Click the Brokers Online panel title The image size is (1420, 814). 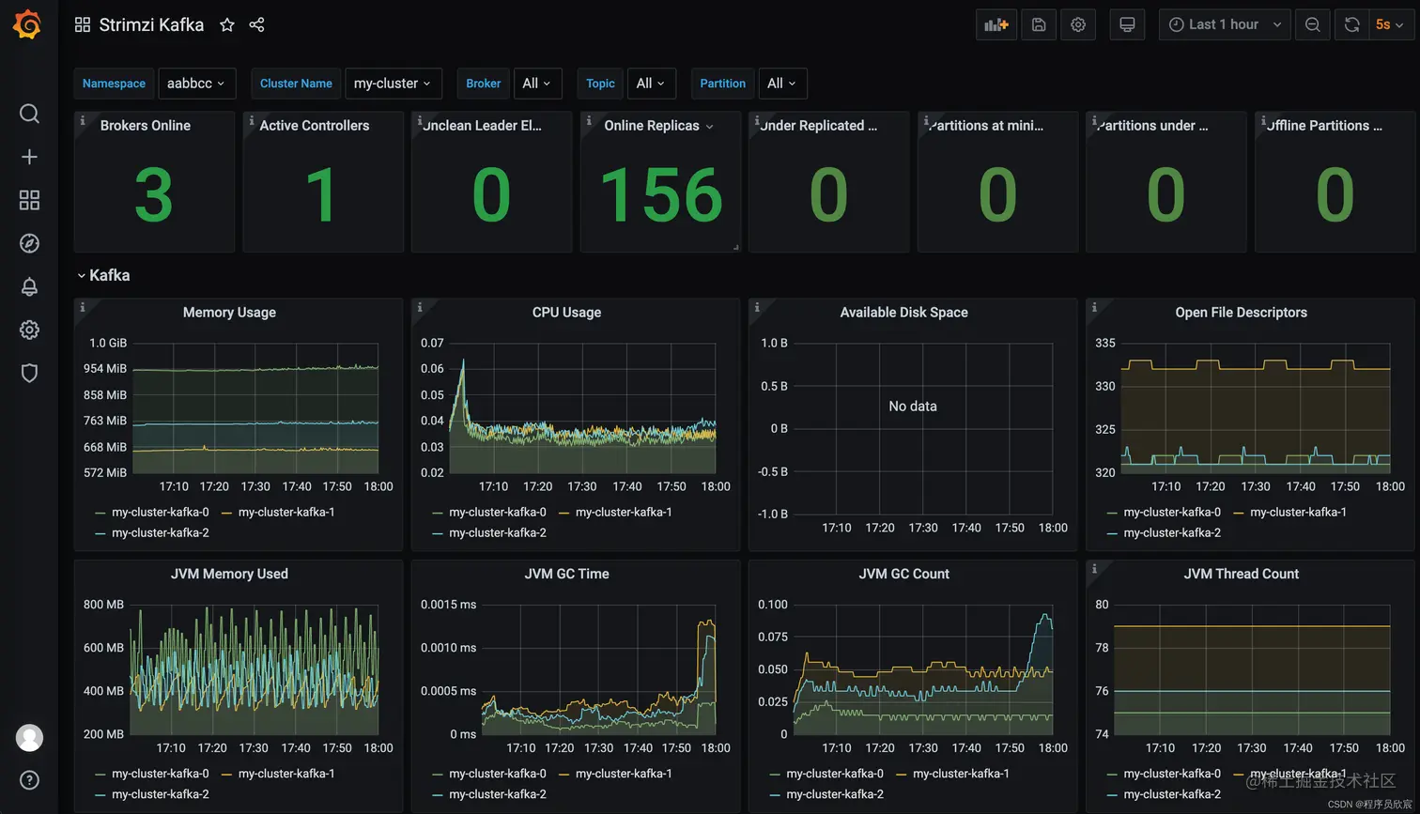146,126
